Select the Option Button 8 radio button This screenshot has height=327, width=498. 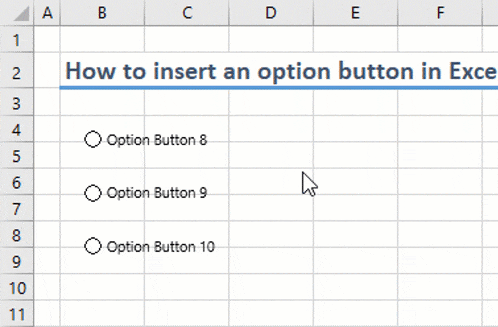point(93,140)
